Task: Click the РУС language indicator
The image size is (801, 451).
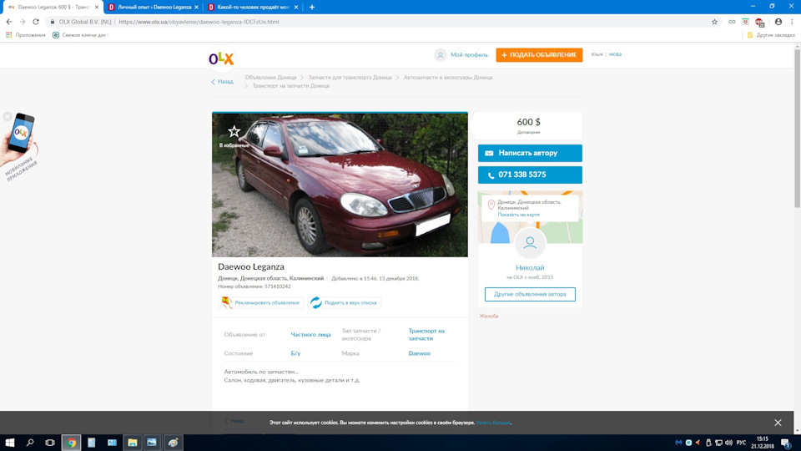Action: tap(741, 443)
